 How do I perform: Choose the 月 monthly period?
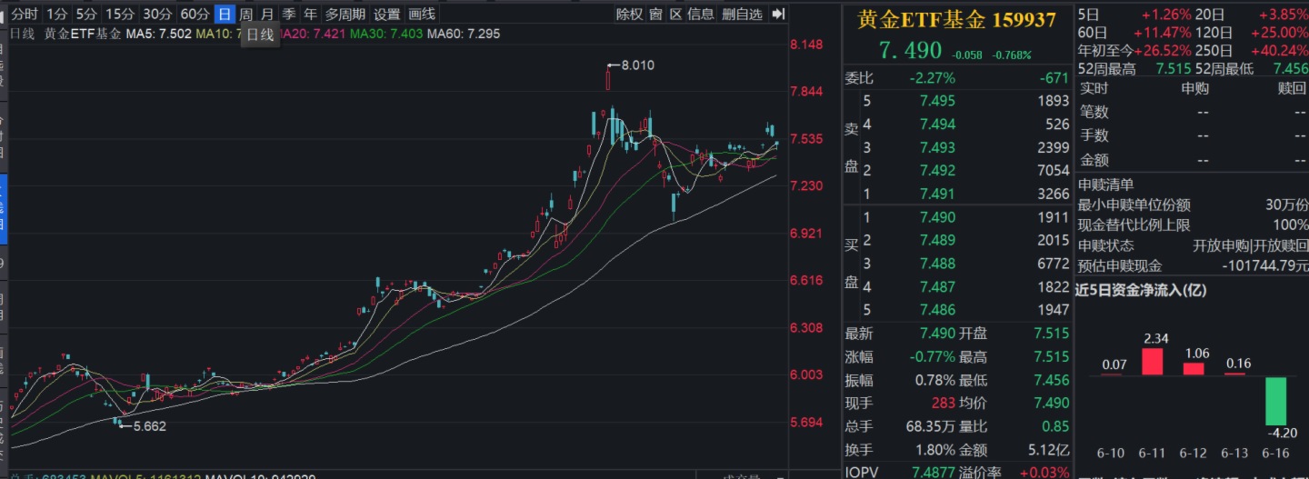tap(267, 14)
